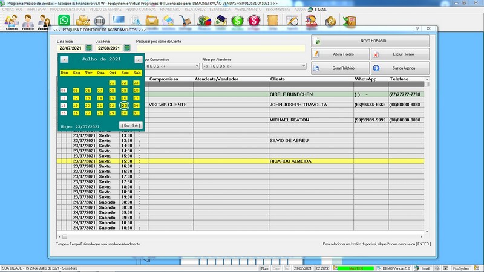Viewport: 484px width, 272px height.
Task: Select the SILVIO DE ABREU client cell
Action: point(311,140)
